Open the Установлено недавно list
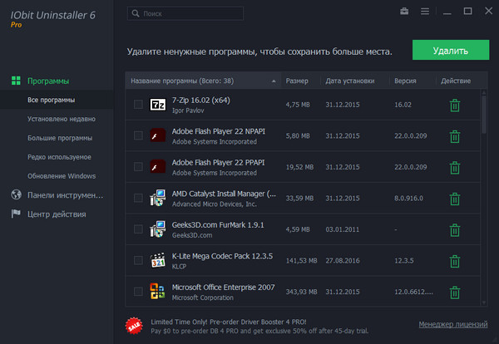The image size is (499, 344). click(58, 119)
